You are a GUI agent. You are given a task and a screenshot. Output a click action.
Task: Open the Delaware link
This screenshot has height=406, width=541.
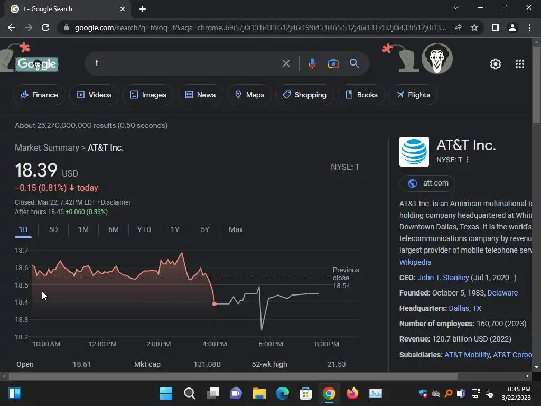tap(502, 293)
